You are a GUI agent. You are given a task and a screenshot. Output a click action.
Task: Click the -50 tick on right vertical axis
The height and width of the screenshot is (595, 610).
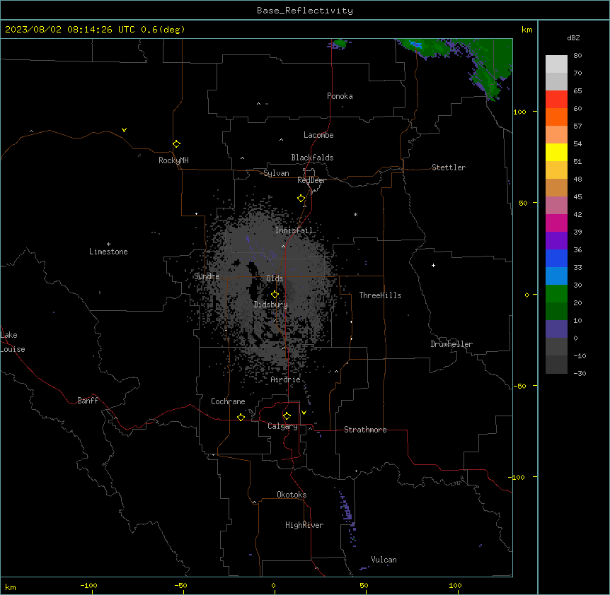[x=519, y=386]
